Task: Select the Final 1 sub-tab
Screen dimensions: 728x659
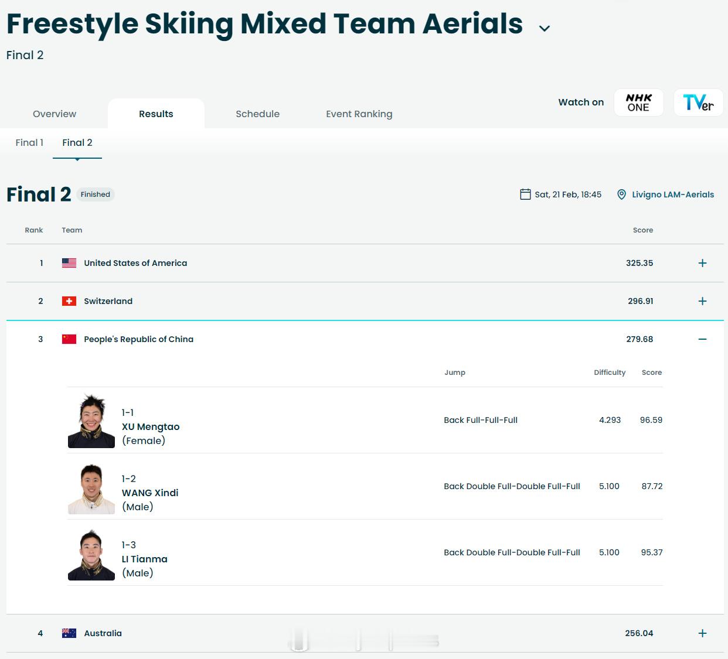Action: click(x=29, y=142)
